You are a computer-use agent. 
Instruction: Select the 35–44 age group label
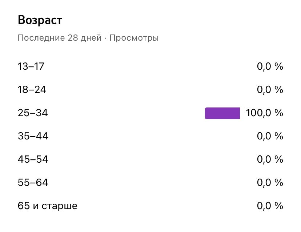point(33,136)
